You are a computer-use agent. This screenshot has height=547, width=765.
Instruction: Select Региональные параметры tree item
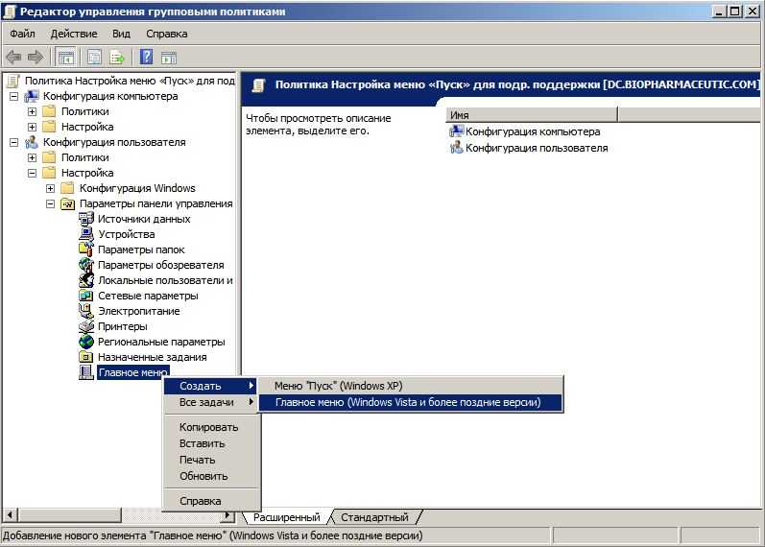(x=161, y=342)
